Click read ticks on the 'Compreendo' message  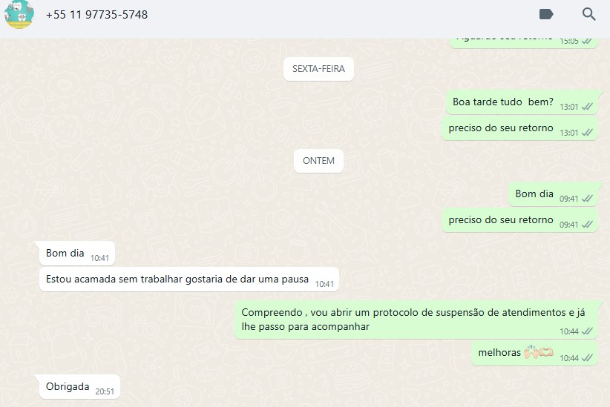click(x=587, y=331)
